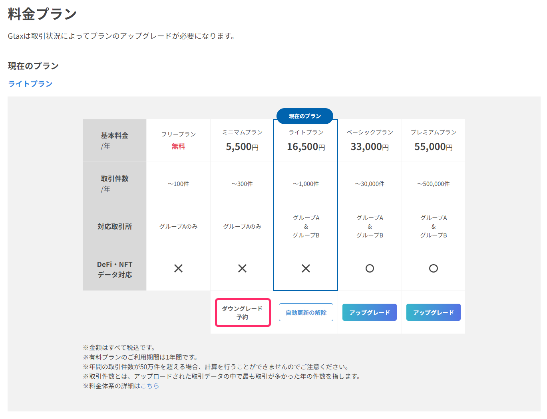The image size is (547, 419).
Task: Click the フリープラン column title
Action: tap(179, 134)
